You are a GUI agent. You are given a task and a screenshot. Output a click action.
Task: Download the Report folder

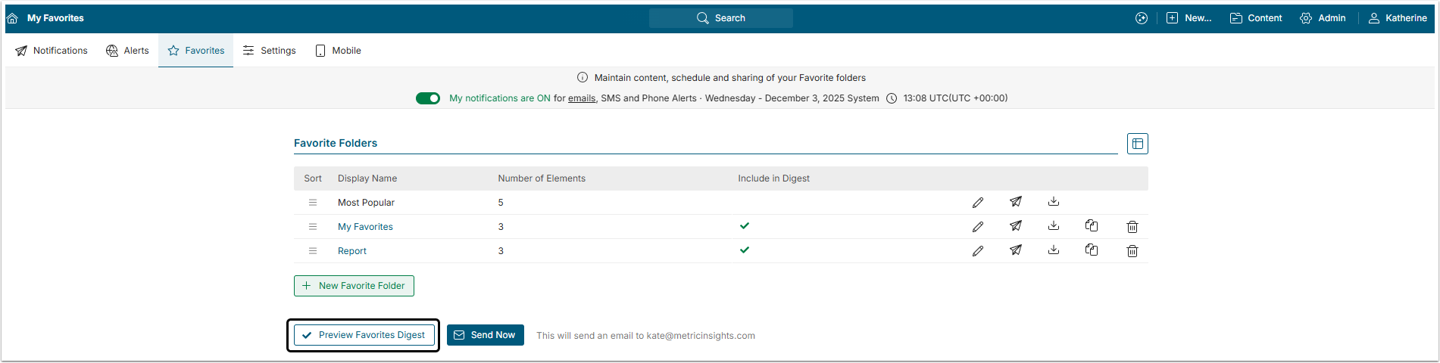(1054, 250)
